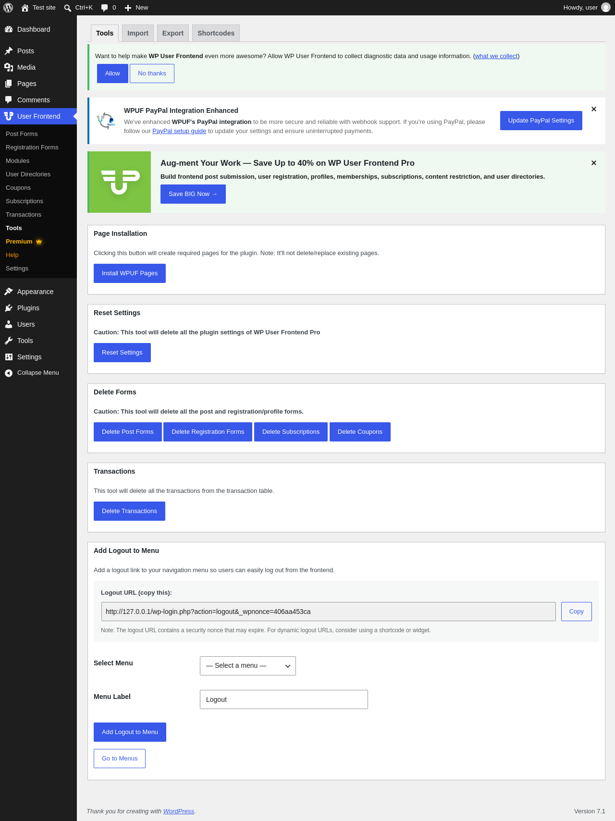The width and height of the screenshot is (615, 821).
Task: Click the Delete Subscriptions button
Action: click(291, 432)
